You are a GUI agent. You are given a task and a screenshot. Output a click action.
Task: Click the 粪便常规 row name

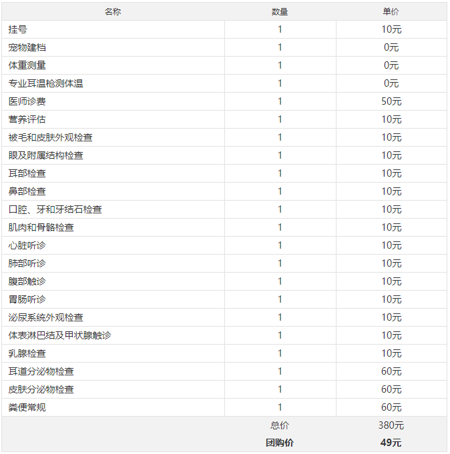[27, 407]
